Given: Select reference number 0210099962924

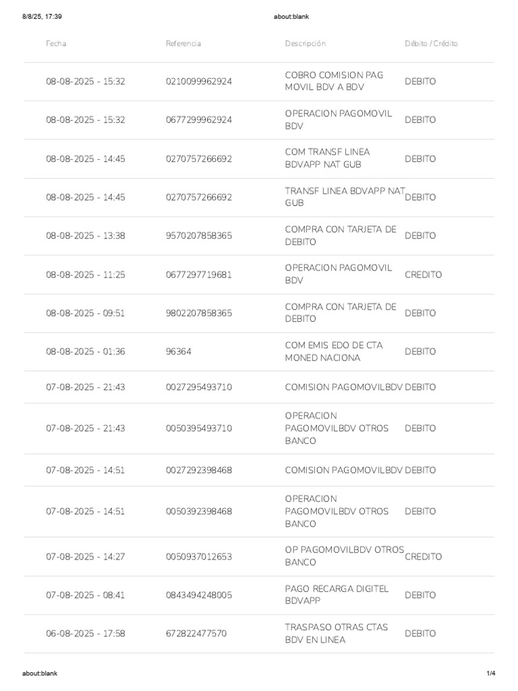Looking at the screenshot, I should [x=198, y=82].
